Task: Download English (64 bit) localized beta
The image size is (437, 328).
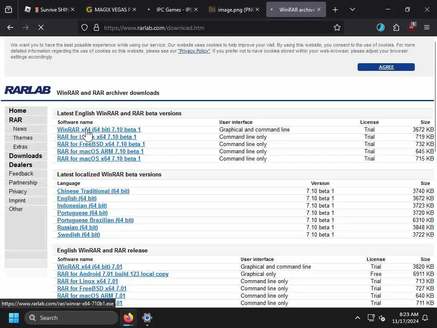Action: click(77, 198)
